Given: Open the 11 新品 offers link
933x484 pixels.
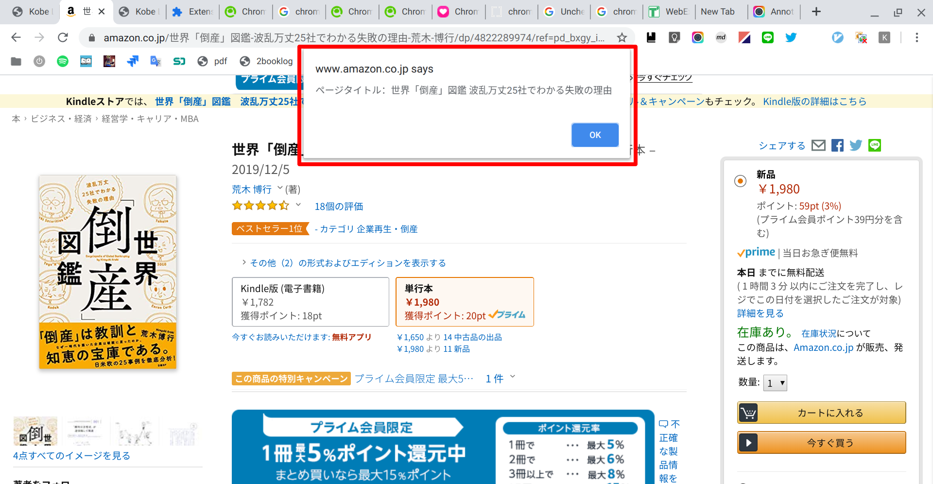Looking at the screenshot, I should point(456,349).
